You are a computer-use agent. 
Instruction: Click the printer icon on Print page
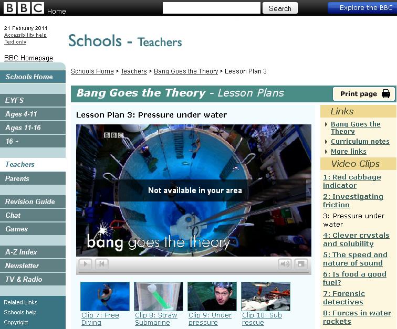click(386, 94)
